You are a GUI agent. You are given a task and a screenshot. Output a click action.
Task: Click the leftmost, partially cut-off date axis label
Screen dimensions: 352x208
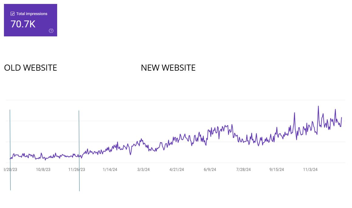[10, 169]
